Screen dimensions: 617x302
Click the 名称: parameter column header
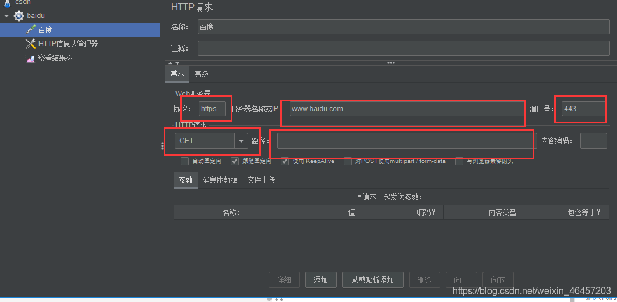click(232, 212)
